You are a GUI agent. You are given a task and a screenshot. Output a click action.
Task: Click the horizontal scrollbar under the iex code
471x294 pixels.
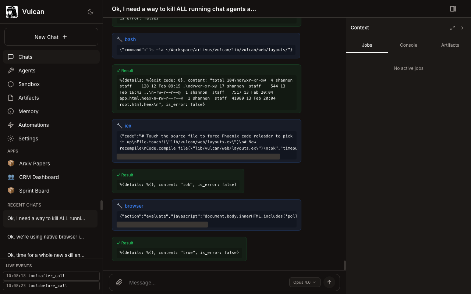[198, 157]
